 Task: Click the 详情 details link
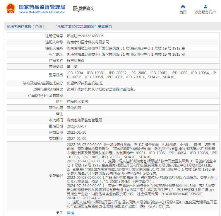coord(70,213)
